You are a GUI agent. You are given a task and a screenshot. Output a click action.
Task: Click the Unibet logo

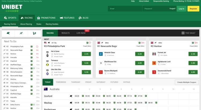[12, 8]
